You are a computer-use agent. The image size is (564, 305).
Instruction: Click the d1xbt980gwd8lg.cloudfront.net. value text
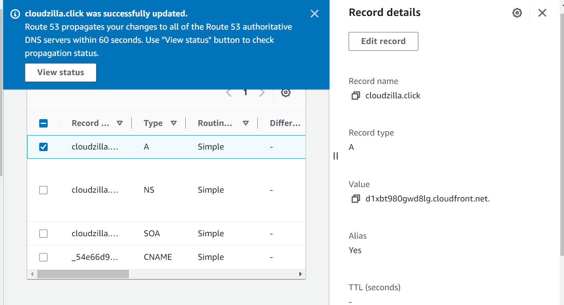[428, 199]
